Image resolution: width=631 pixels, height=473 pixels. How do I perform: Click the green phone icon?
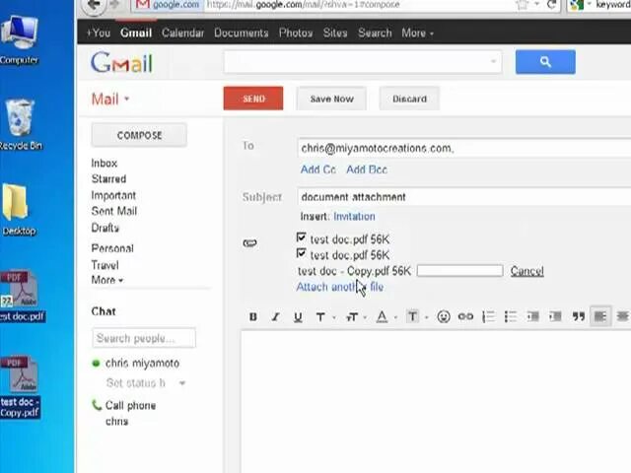97,405
